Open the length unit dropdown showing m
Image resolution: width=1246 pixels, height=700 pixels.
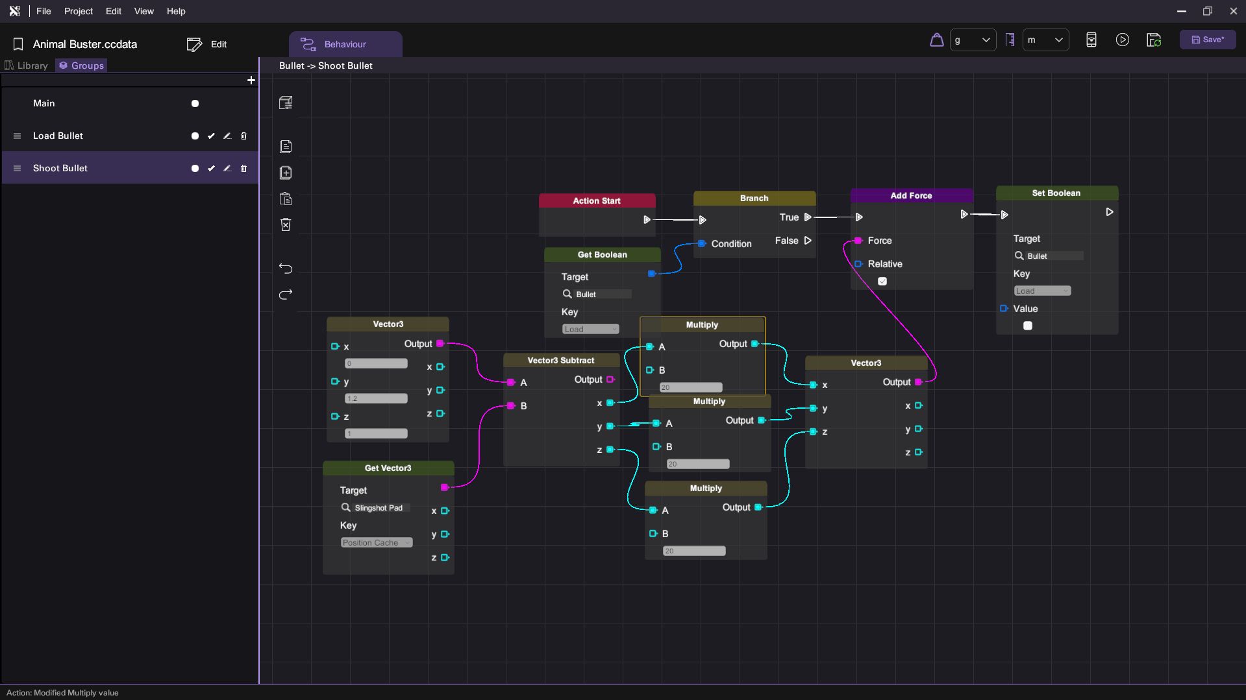1045,40
